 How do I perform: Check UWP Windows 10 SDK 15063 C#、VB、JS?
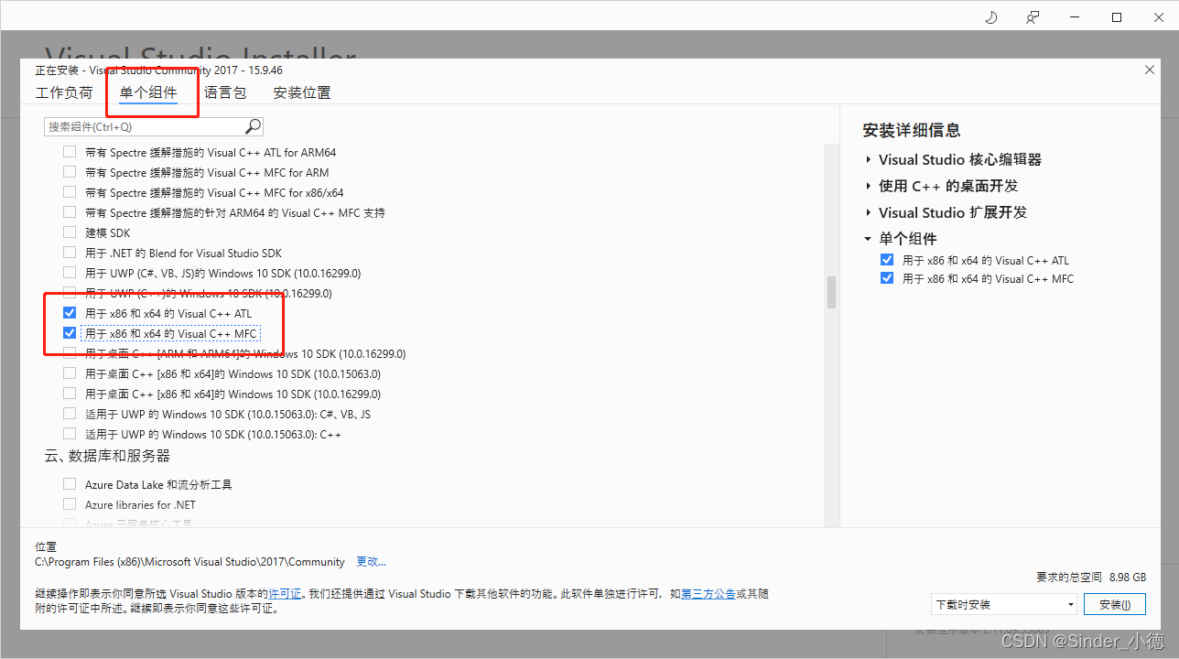click(70, 414)
